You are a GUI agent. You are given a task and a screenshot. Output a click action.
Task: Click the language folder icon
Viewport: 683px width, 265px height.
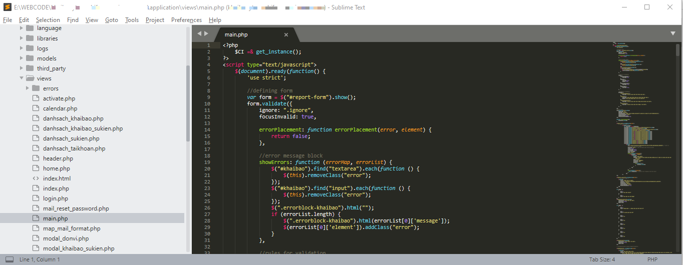(29, 28)
